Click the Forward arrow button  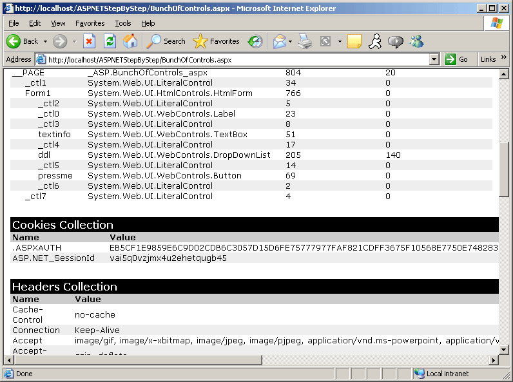(60, 41)
